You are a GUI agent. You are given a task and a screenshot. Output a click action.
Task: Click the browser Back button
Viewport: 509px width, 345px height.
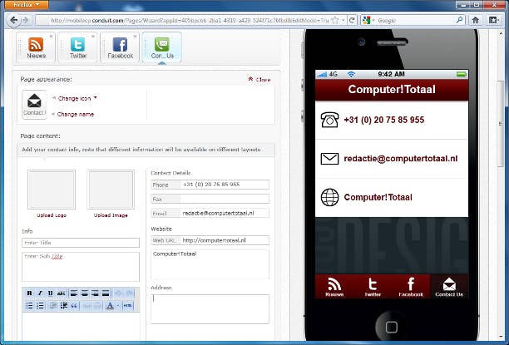coord(13,21)
